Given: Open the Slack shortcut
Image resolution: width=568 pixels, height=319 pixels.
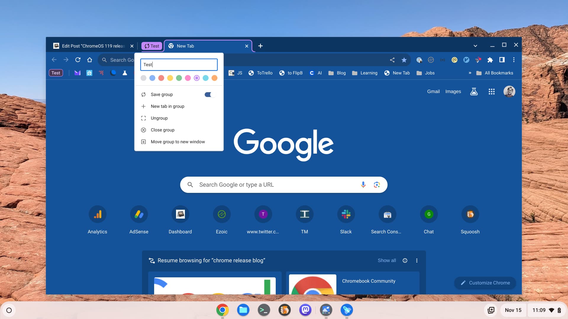Looking at the screenshot, I should pyautogui.click(x=346, y=219).
